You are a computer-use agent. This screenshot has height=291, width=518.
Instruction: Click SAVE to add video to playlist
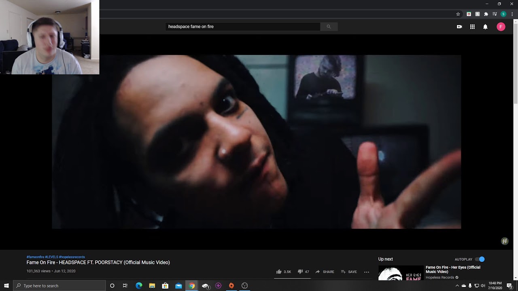(349, 272)
